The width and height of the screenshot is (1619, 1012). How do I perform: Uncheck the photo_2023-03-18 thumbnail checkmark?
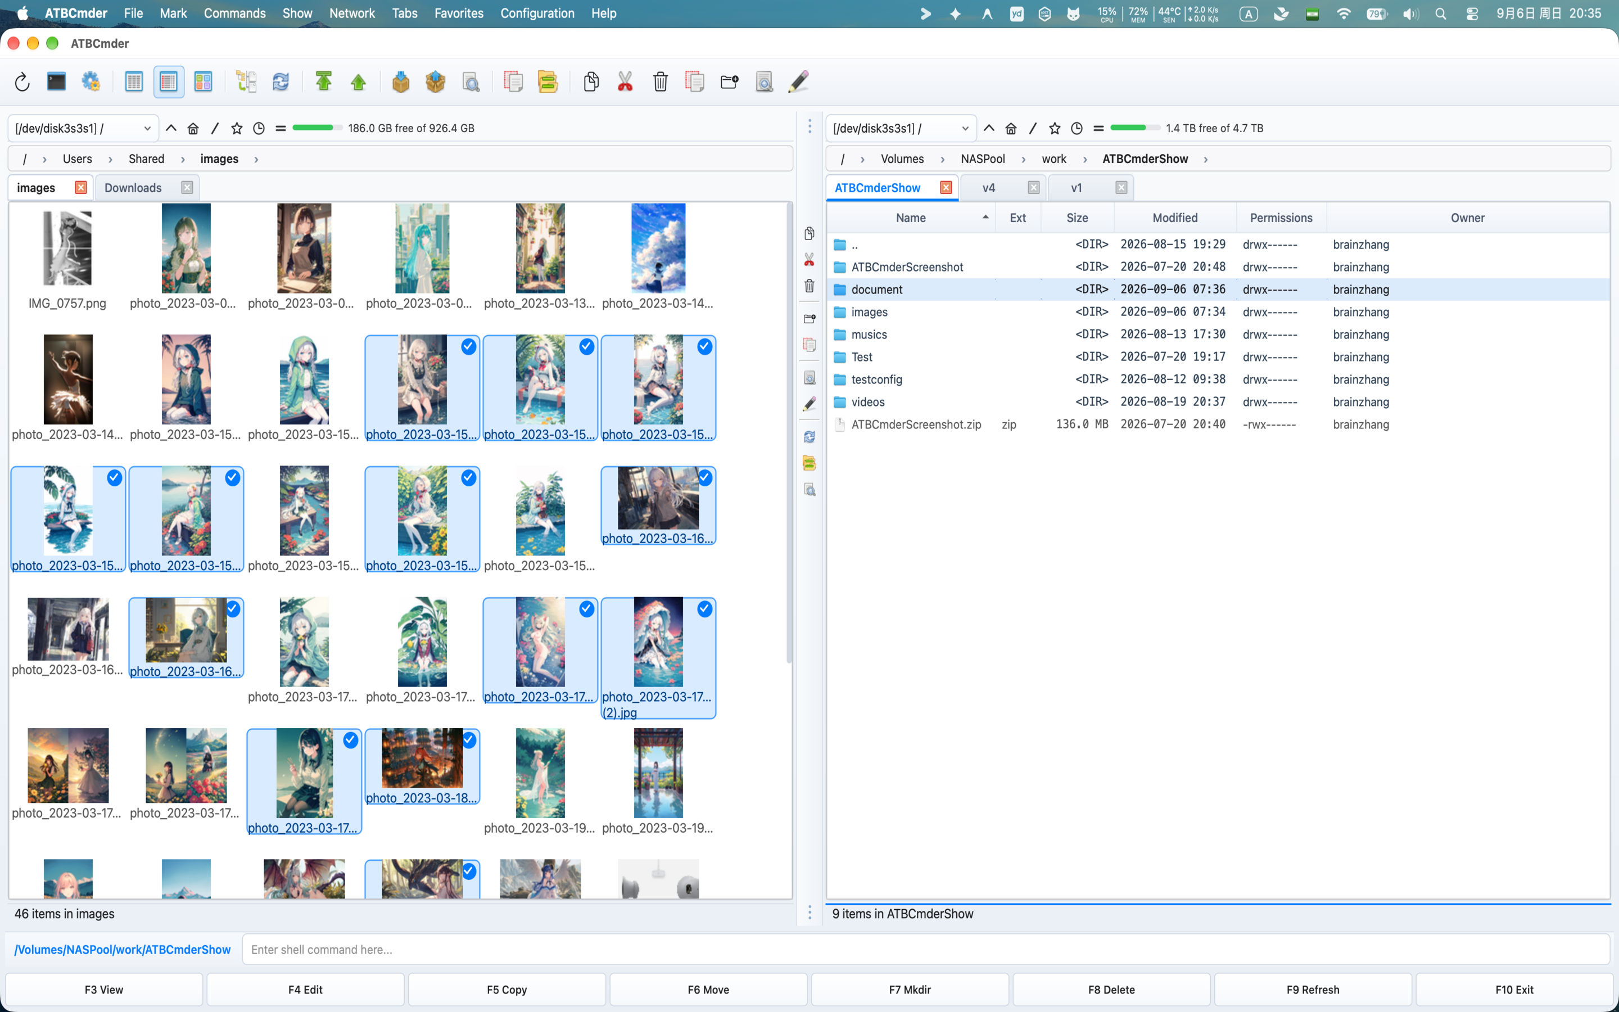(x=469, y=739)
